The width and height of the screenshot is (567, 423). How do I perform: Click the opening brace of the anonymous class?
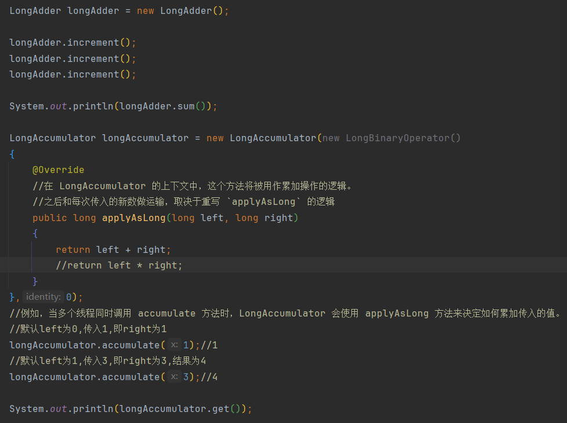tap(12, 154)
